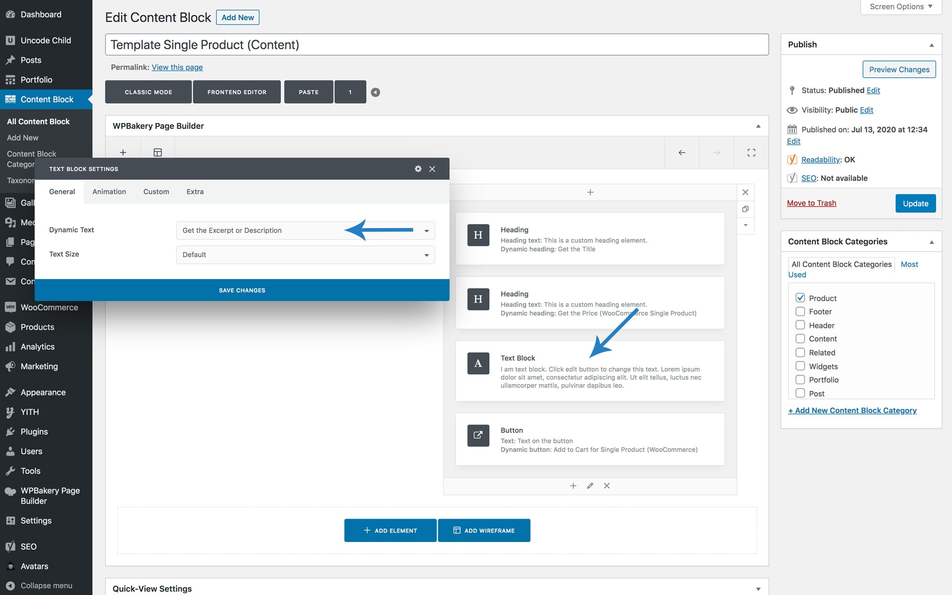Delete column with bottom X icon
The width and height of the screenshot is (952, 595).
(x=607, y=486)
